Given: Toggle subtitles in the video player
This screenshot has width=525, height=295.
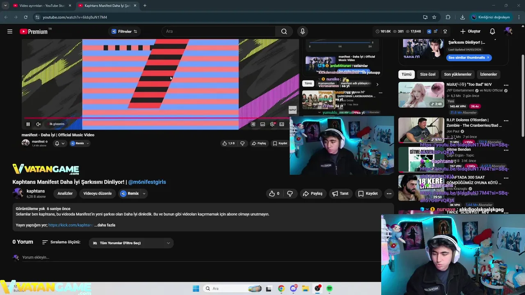Looking at the screenshot, I should 262,124.
